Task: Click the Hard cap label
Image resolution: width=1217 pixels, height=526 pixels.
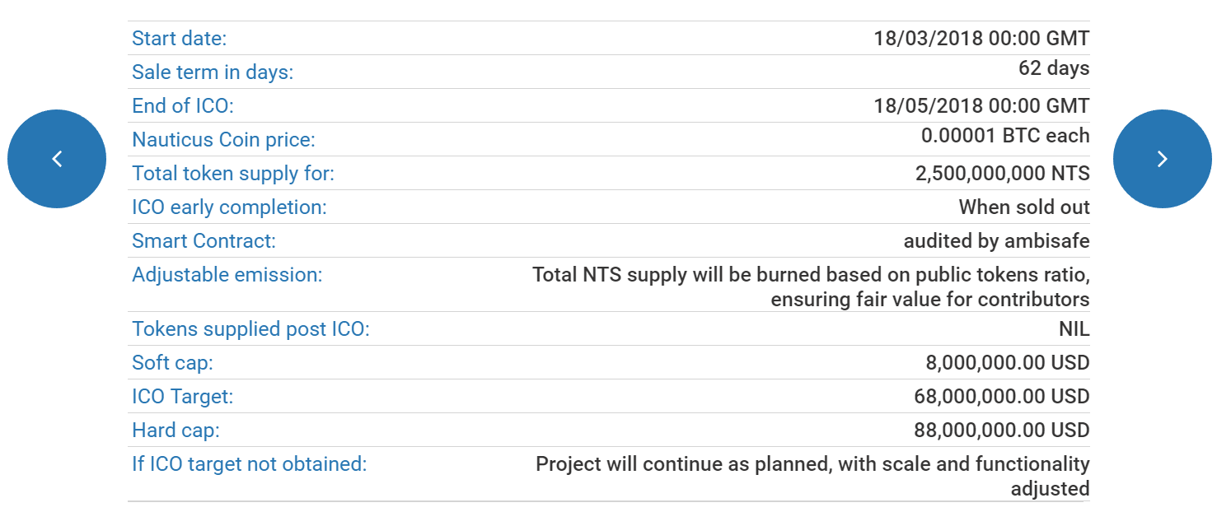Action: 176,431
